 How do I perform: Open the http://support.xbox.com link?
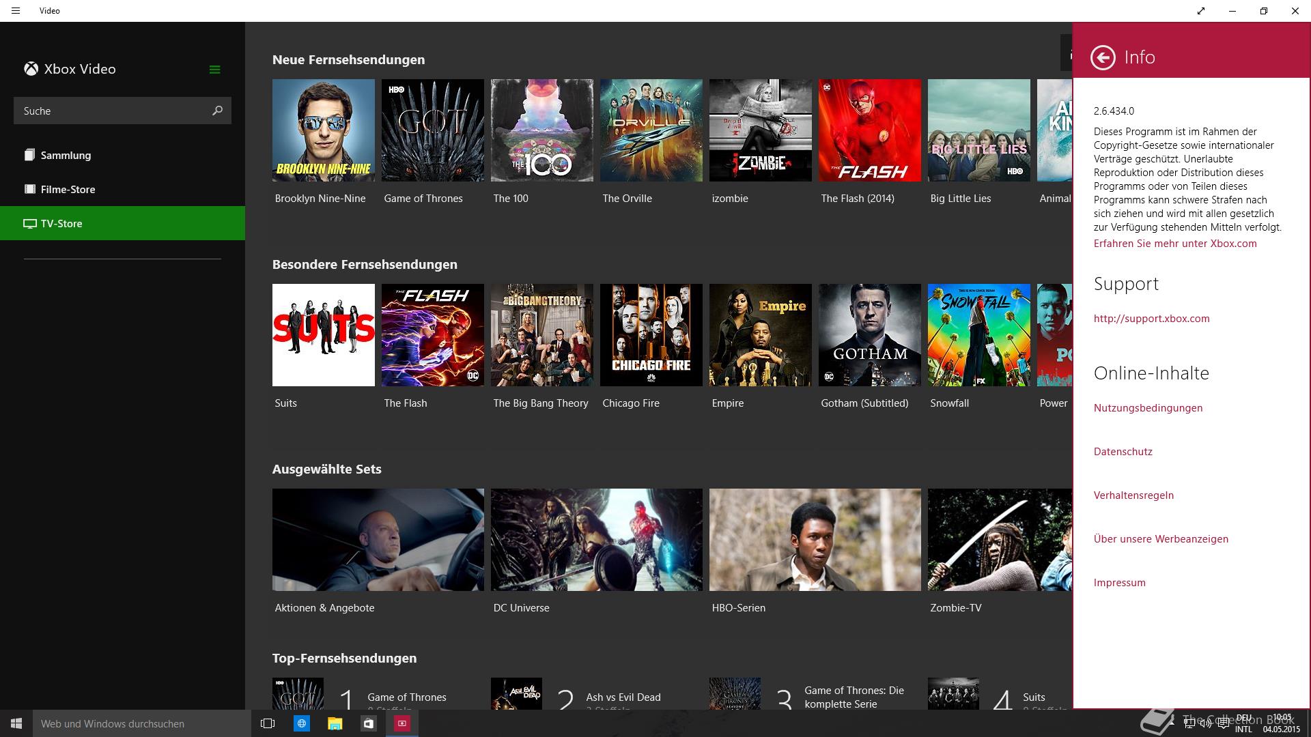pyautogui.click(x=1151, y=319)
